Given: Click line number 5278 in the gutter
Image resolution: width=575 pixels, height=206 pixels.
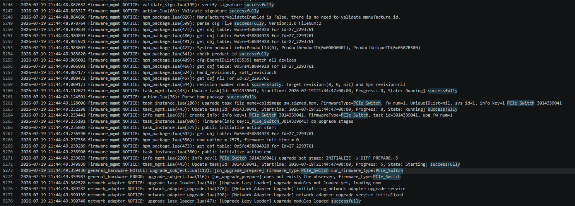Looking at the screenshot, I should (8, 201).
